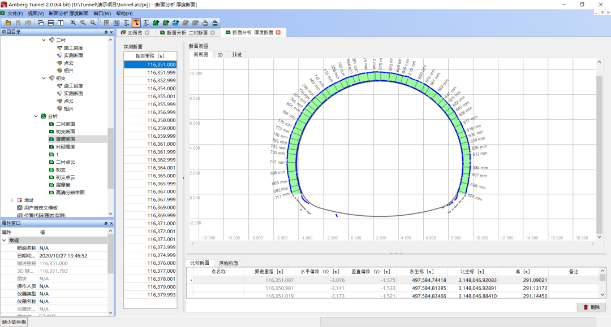
Task: Select chainage row 116,365.000
Action: point(150,176)
